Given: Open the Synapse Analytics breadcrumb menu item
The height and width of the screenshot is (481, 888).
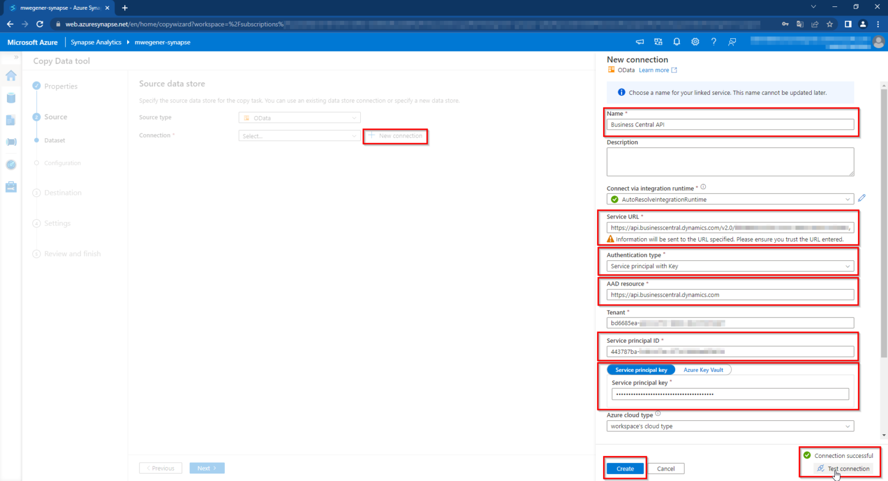Looking at the screenshot, I should point(96,42).
